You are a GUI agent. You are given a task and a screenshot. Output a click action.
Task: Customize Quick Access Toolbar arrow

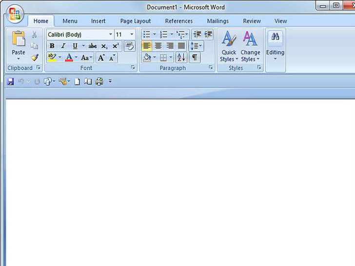(110, 81)
